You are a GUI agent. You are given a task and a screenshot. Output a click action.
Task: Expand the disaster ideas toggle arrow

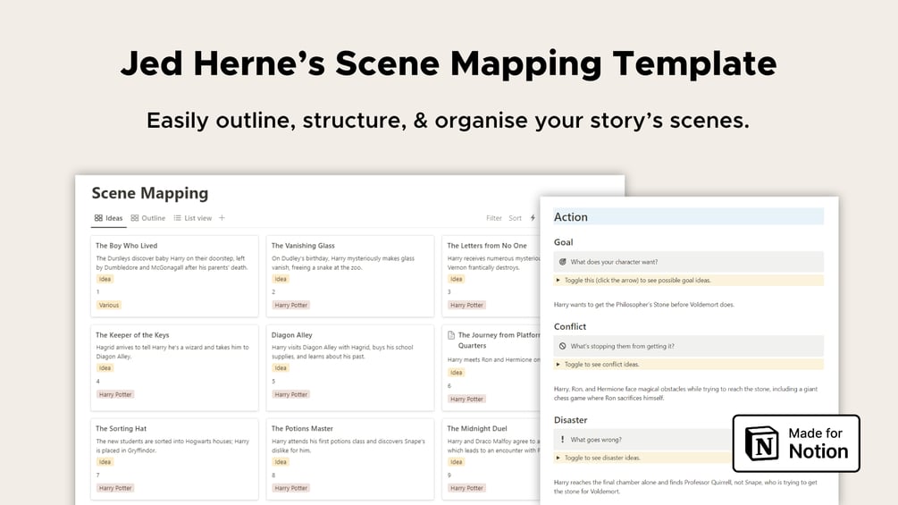(x=558, y=458)
